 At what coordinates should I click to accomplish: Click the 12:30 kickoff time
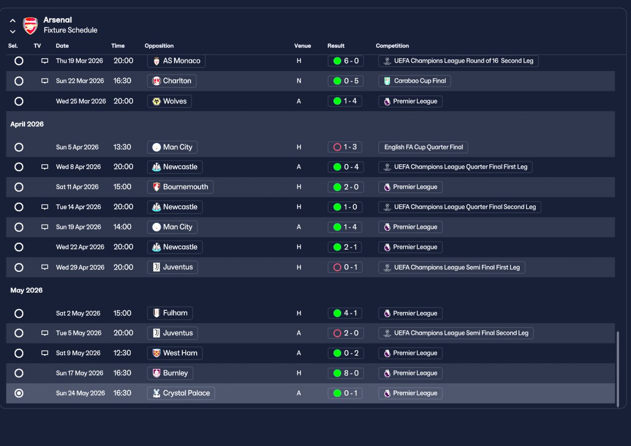pos(122,353)
